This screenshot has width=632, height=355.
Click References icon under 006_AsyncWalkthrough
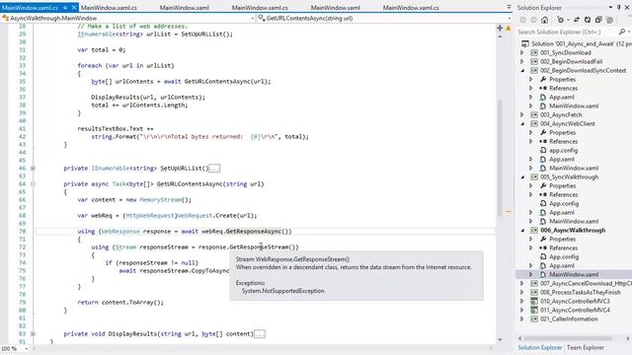pos(543,248)
